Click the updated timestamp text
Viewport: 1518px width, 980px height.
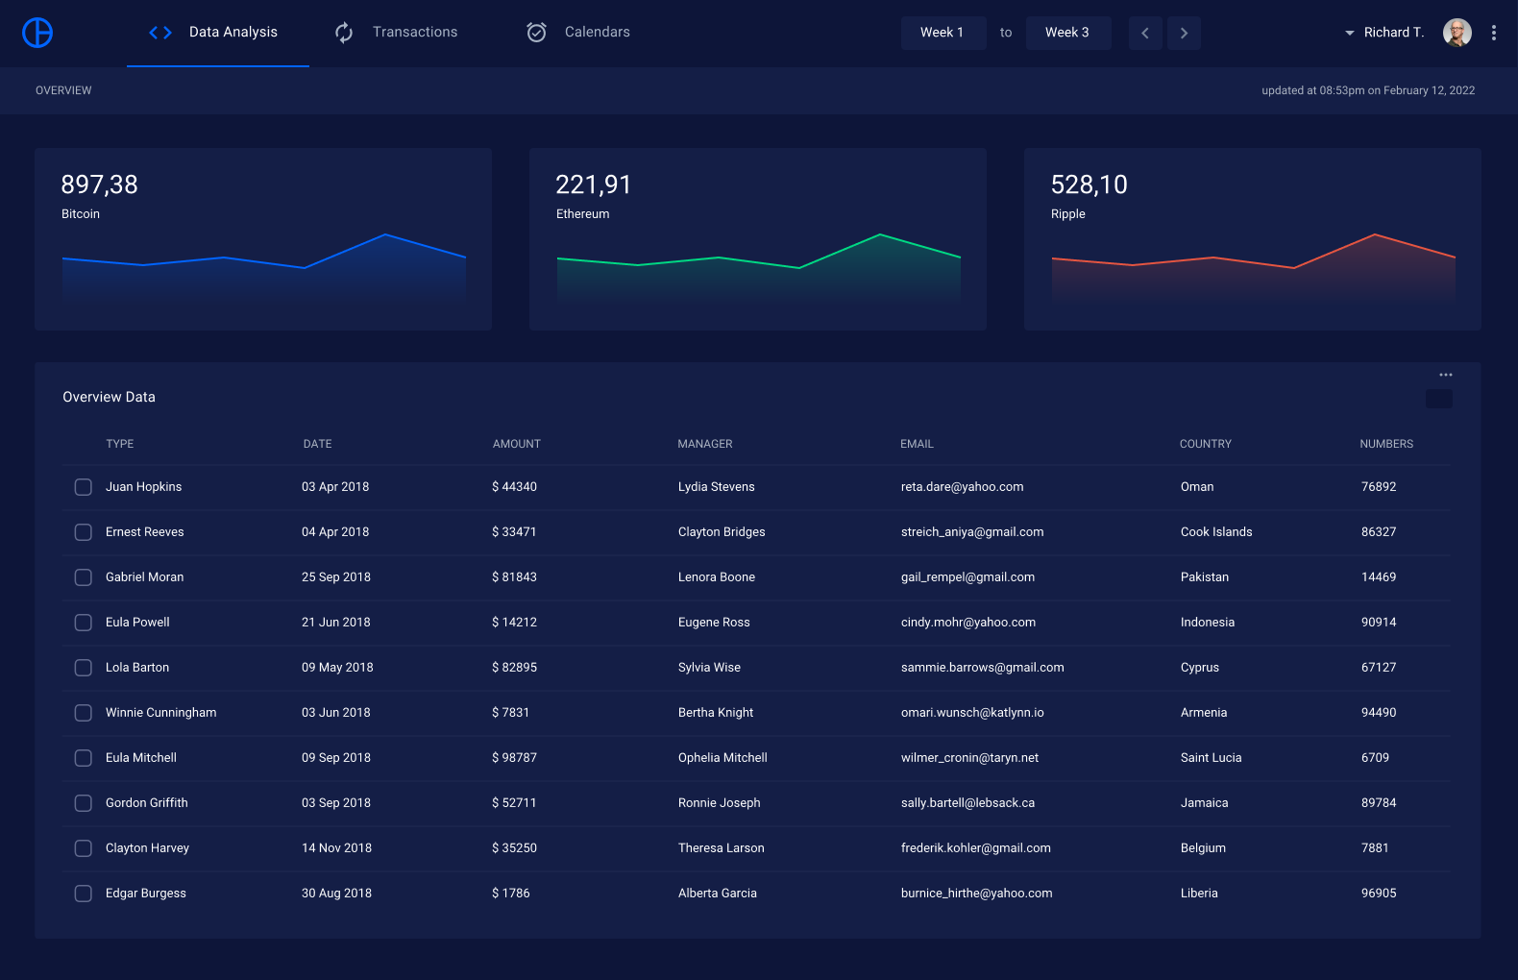(1368, 90)
